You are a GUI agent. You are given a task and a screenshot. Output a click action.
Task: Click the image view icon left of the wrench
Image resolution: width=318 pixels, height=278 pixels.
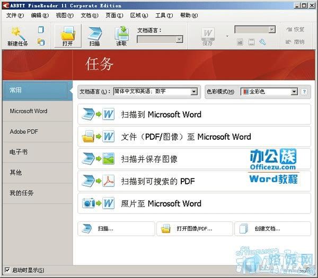[240, 42]
